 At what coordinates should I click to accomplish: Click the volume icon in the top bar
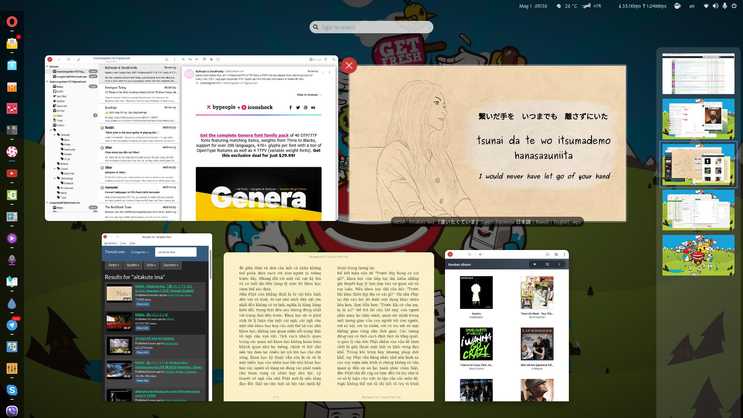(716, 6)
